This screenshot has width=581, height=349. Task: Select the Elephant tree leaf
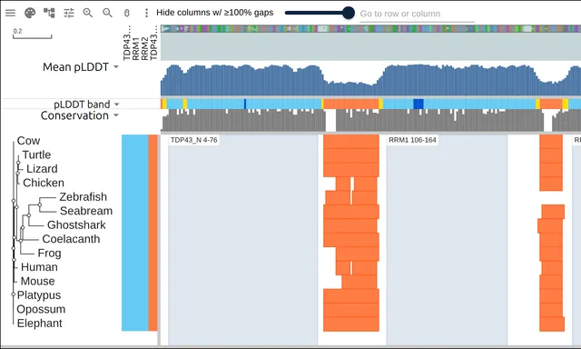click(x=40, y=324)
